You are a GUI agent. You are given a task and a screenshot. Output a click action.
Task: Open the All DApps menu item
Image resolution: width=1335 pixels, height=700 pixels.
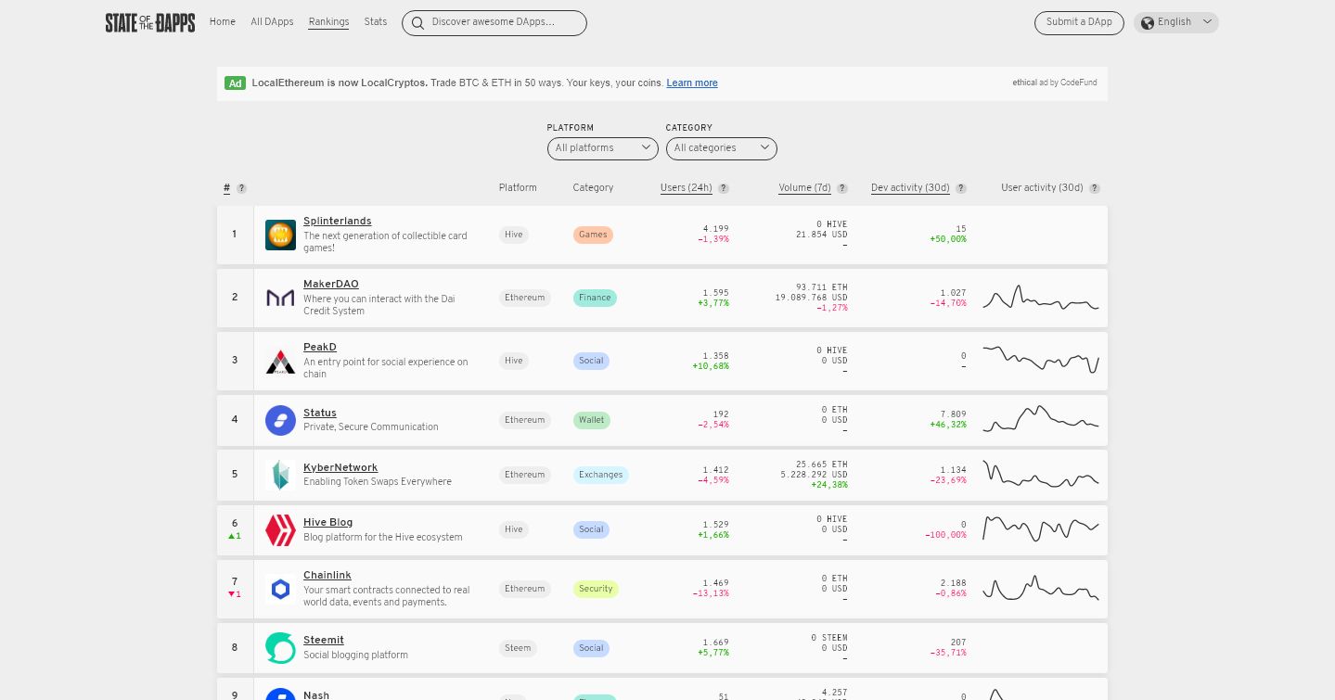tap(272, 22)
